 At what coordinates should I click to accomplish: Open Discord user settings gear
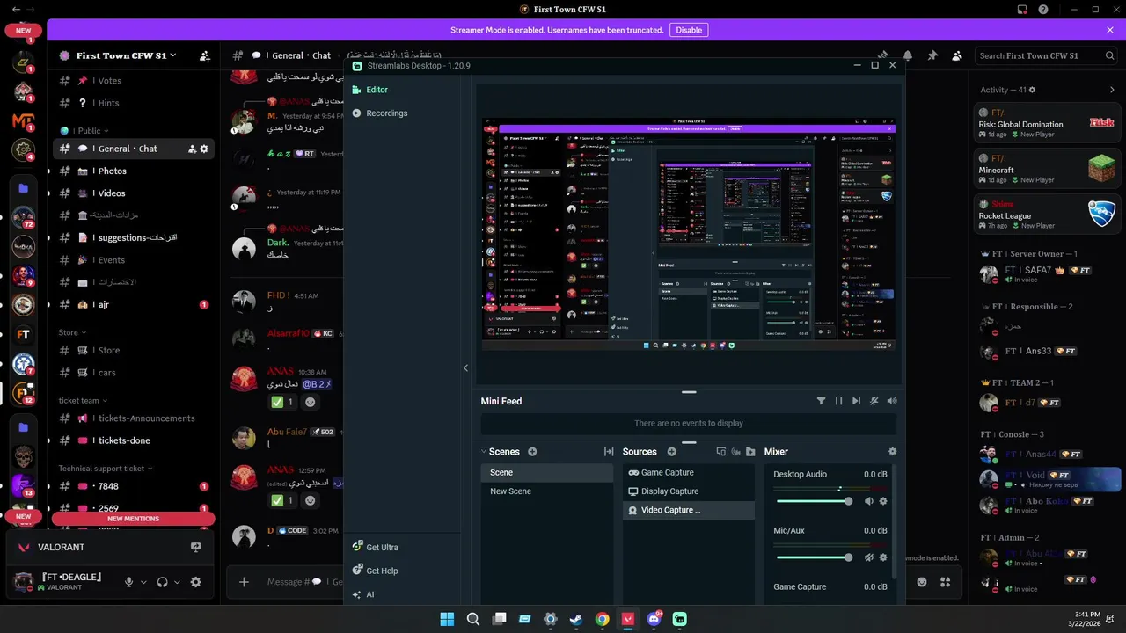click(195, 582)
